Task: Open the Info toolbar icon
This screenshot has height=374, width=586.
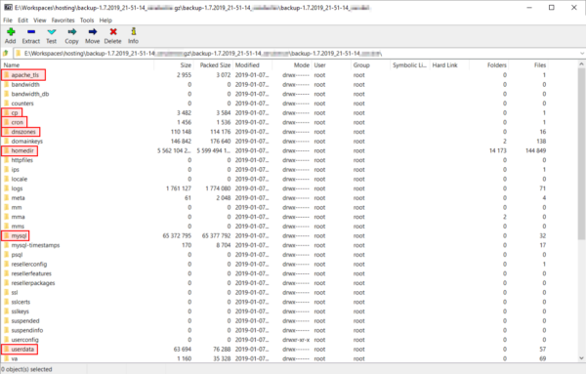Action: (134, 32)
